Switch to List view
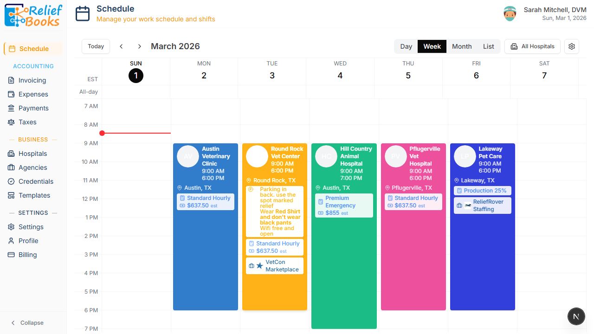This screenshot has width=594, height=334. click(488, 46)
